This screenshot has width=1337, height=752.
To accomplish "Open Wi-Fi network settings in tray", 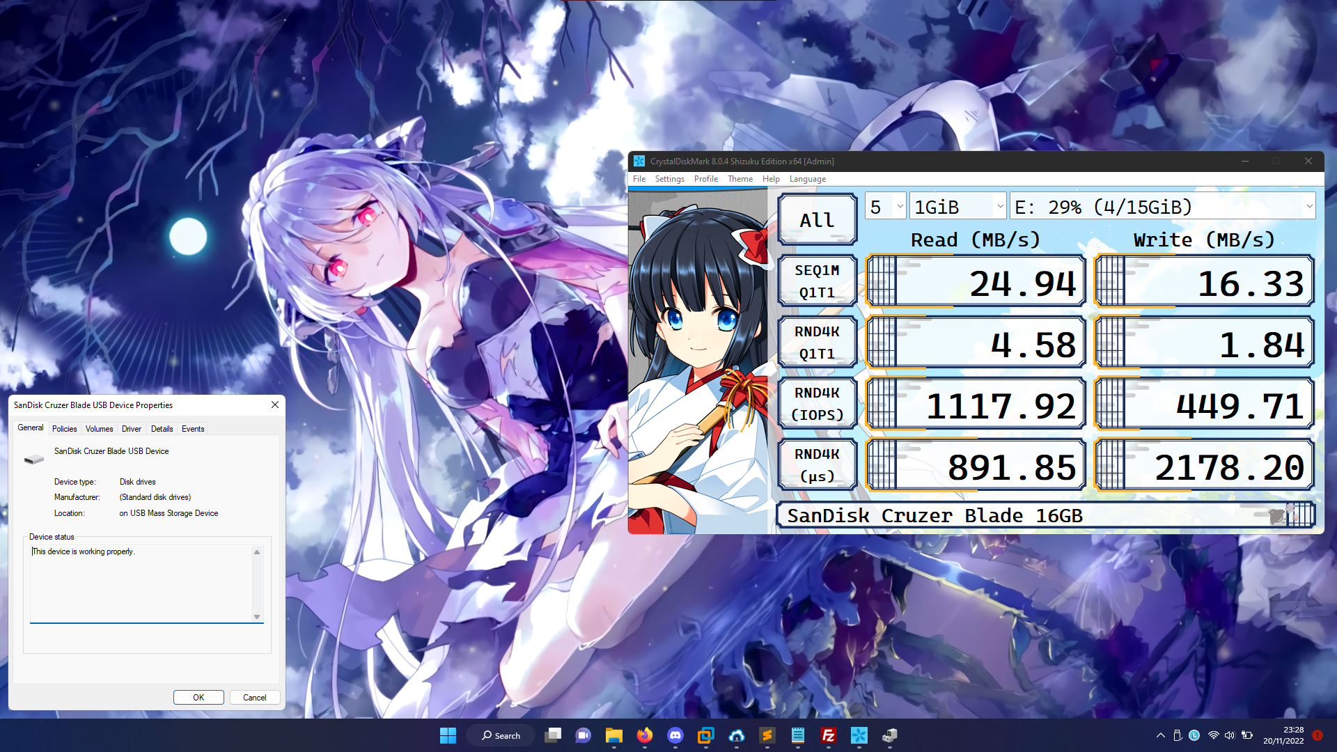I will [x=1213, y=735].
